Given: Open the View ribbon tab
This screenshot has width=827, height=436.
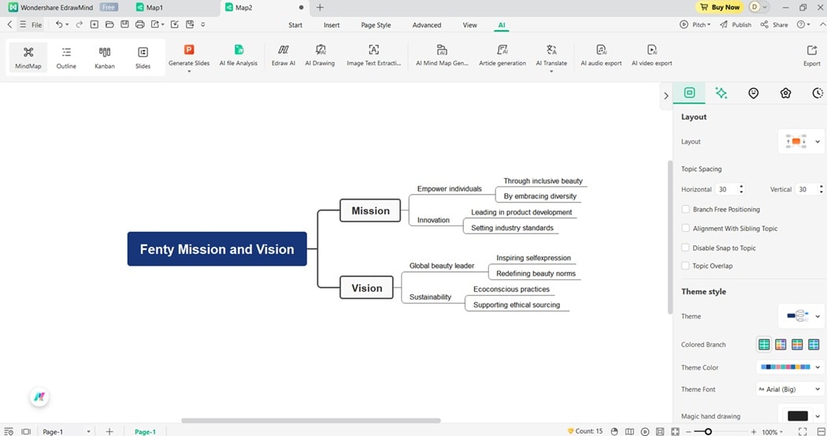Looking at the screenshot, I should coord(470,24).
